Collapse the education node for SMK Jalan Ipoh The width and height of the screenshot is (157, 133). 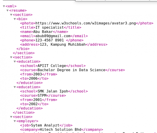(15, 87)
